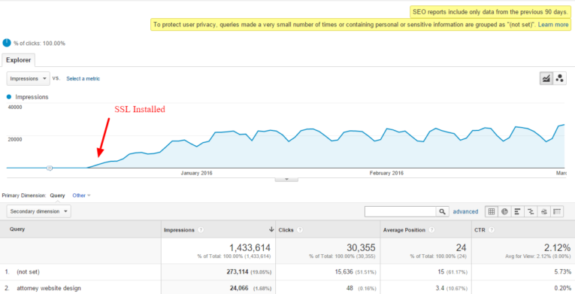Sort by the Query column header

point(17,229)
